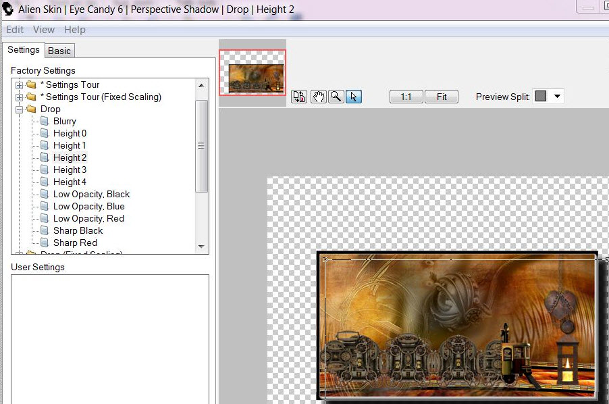Click the Blurry preset document icon

(x=45, y=121)
